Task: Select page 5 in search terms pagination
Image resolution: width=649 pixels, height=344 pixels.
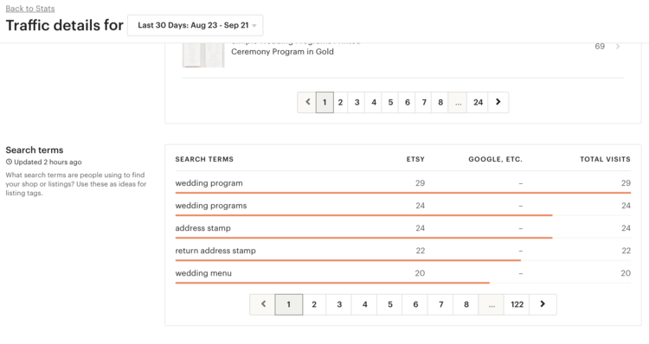Action: tap(390, 304)
